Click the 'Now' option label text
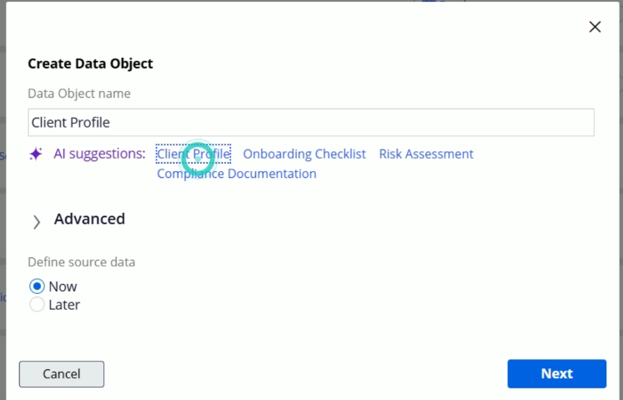623x400 pixels. coord(63,286)
